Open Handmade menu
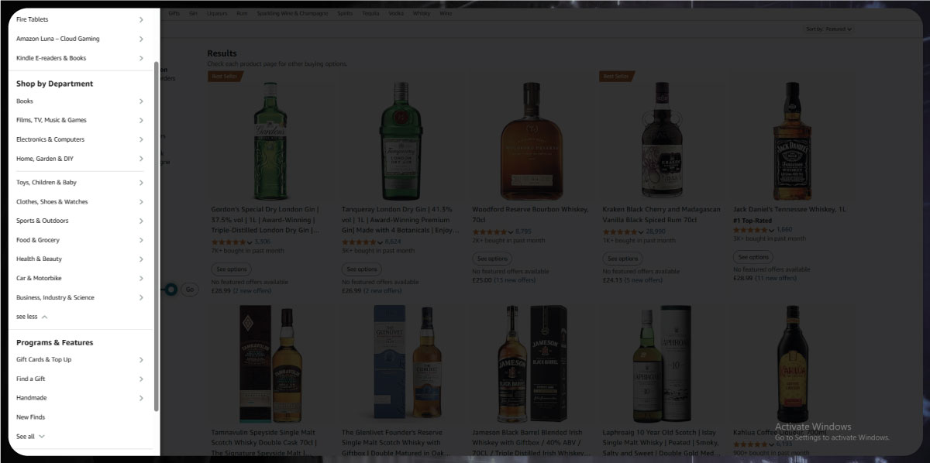Screen dimensions: 930x463 pos(80,398)
